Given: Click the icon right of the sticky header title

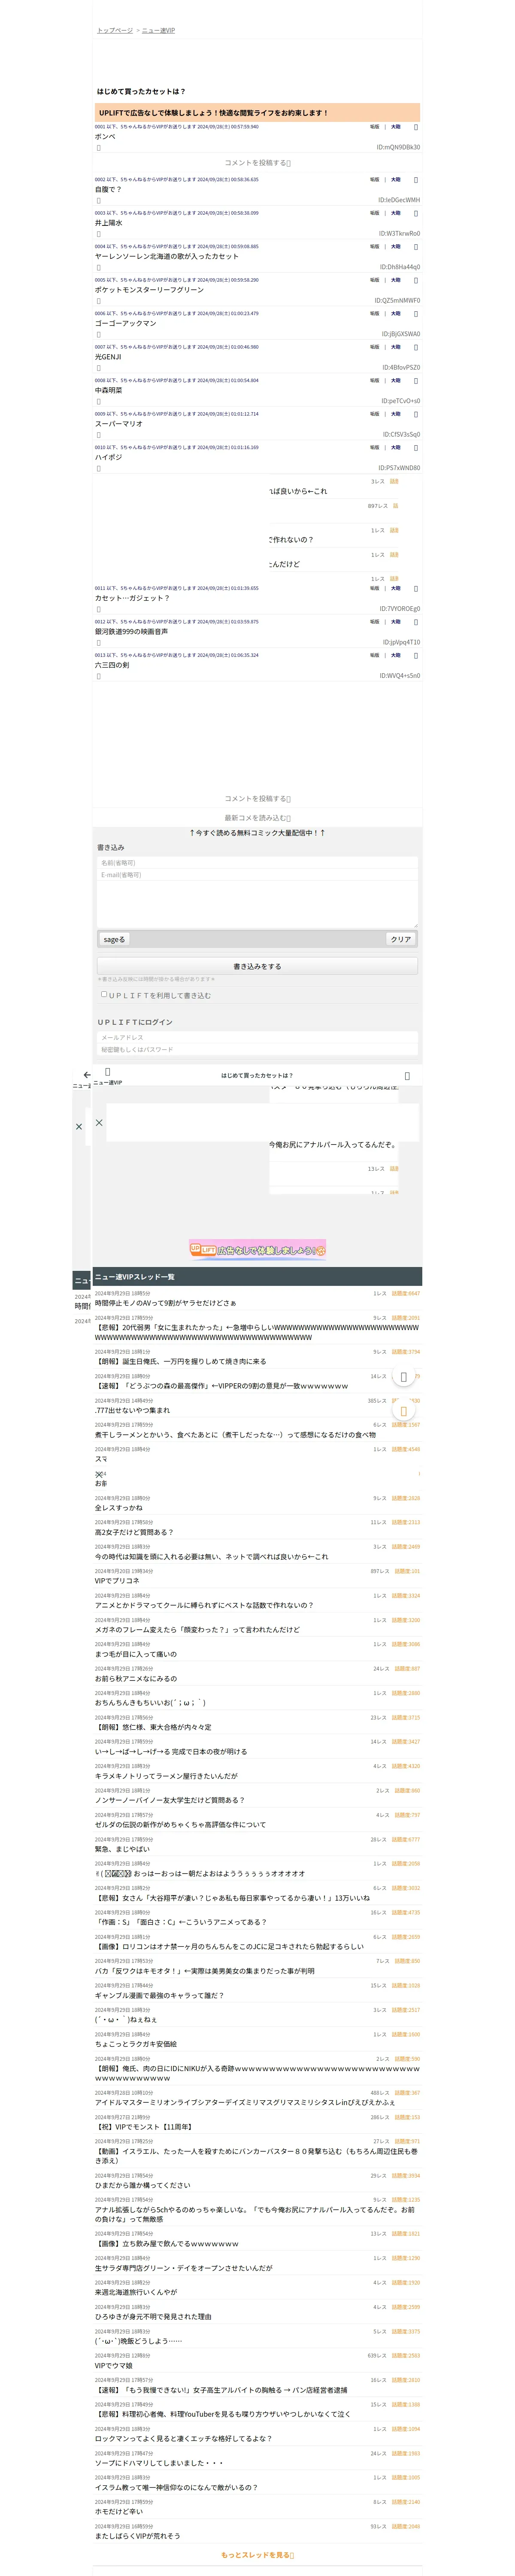Looking at the screenshot, I should [x=407, y=1076].
